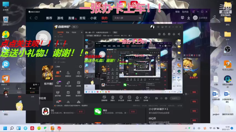
Task: Add a new scene with plus icon
Action: click(x=82, y=32)
